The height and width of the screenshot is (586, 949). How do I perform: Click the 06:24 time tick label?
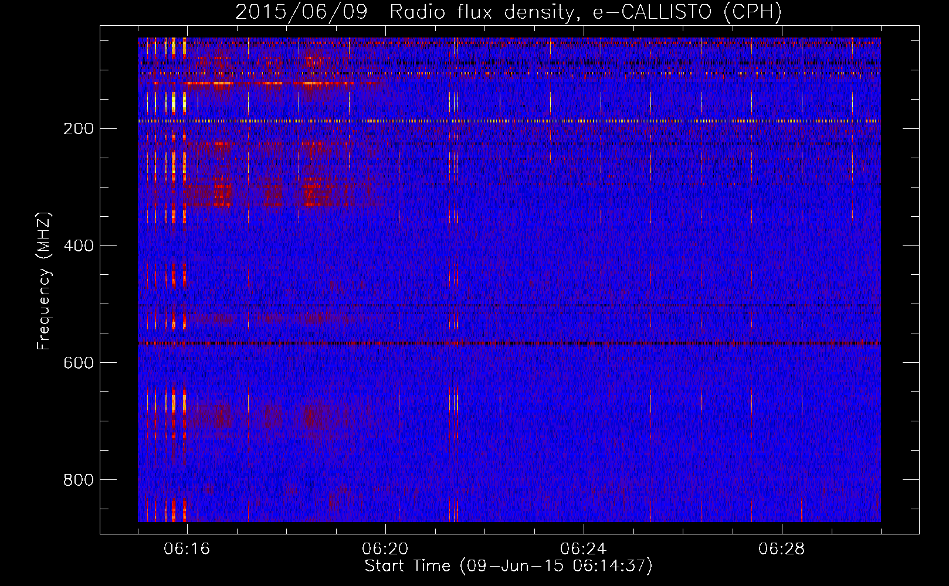coord(584,549)
